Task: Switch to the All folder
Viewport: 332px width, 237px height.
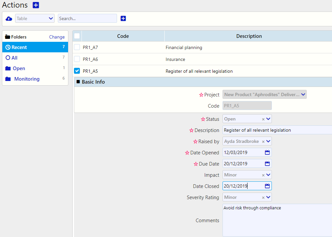Action: coord(14,58)
